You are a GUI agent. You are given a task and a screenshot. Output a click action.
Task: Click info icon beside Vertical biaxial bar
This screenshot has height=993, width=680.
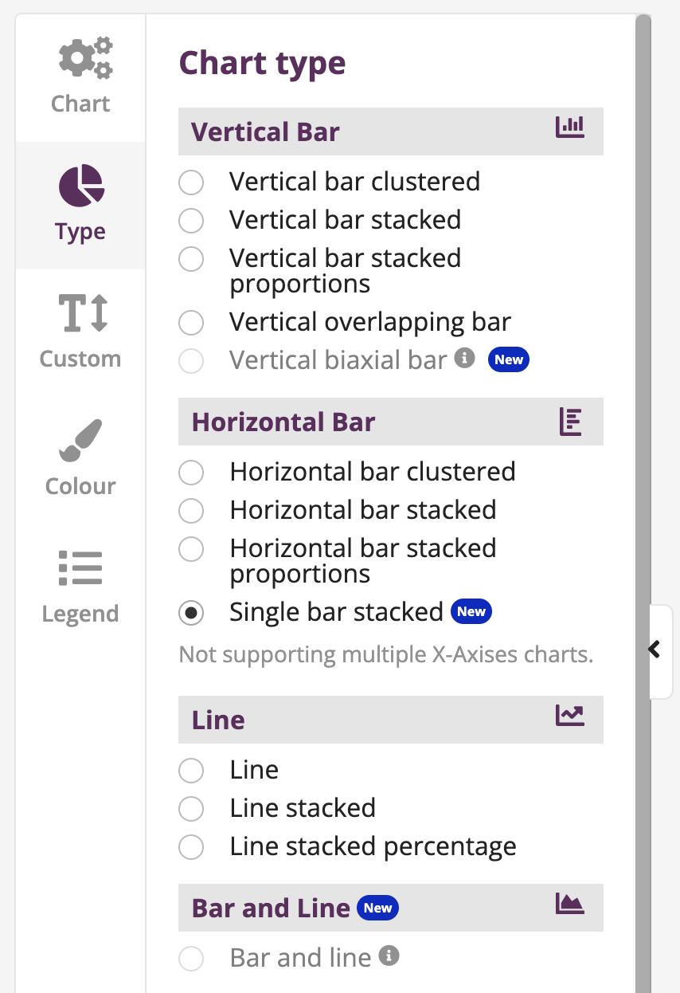point(464,359)
